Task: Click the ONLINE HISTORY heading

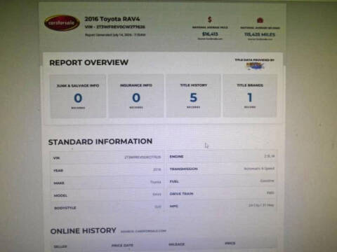Action: (x=83, y=231)
